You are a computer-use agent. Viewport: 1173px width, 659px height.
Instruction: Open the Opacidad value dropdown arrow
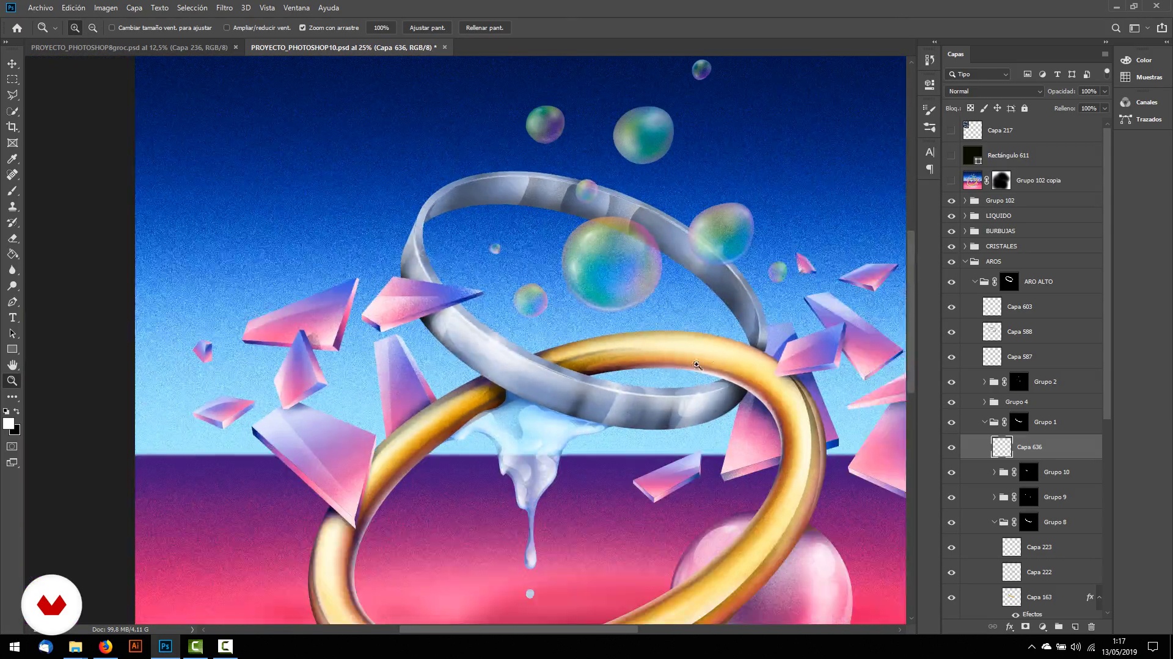1105,91
